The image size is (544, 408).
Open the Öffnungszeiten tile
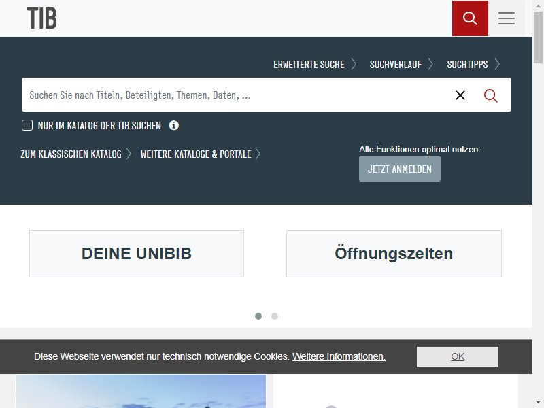click(x=394, y=254)
